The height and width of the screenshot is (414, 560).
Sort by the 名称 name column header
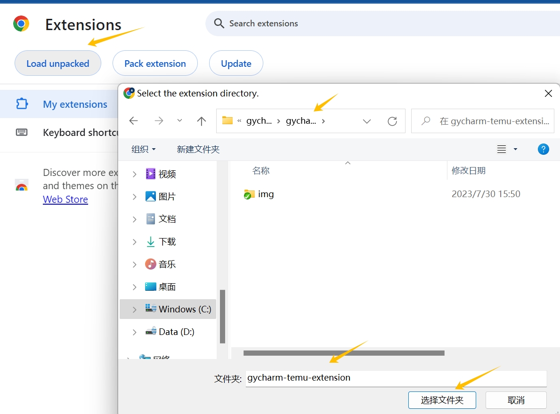pos(261,170)
